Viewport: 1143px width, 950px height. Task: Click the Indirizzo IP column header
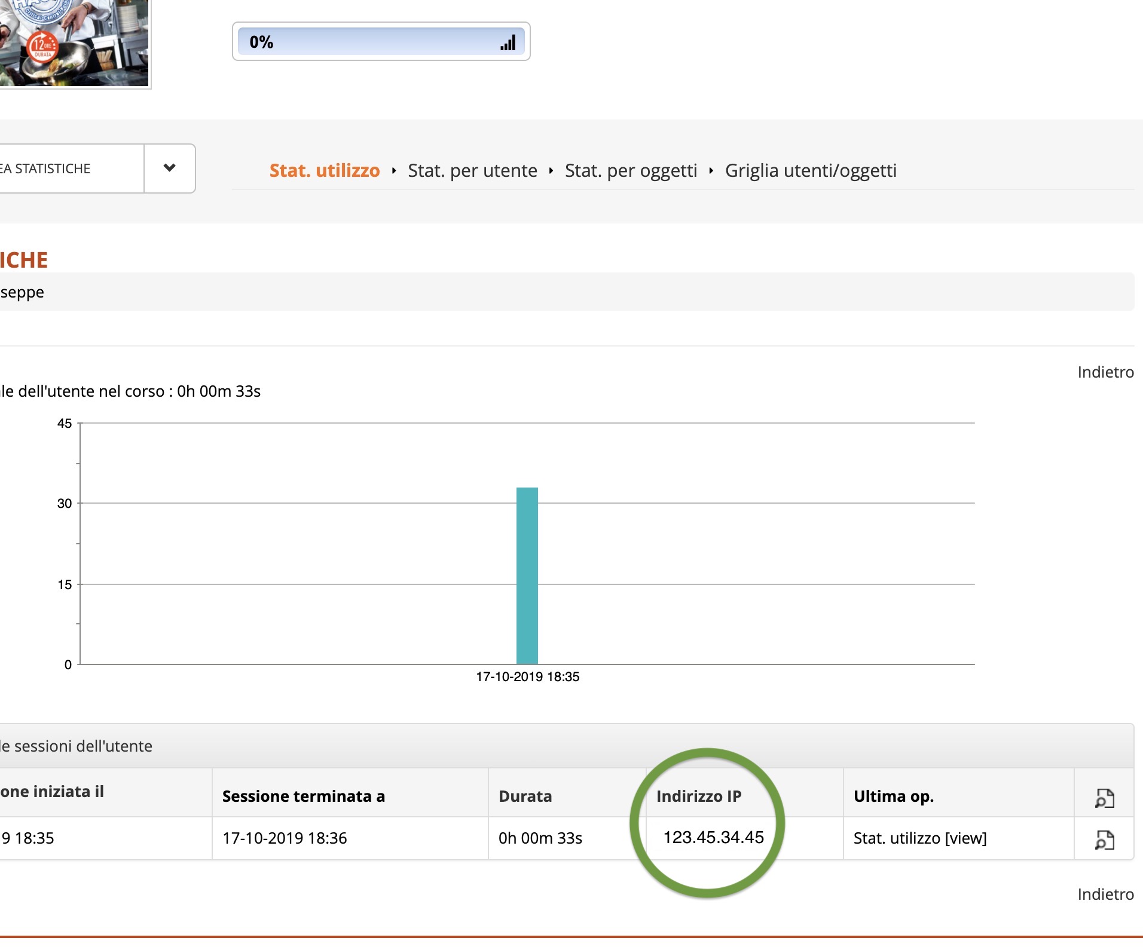pyautogui.click(x=698, y=796)
